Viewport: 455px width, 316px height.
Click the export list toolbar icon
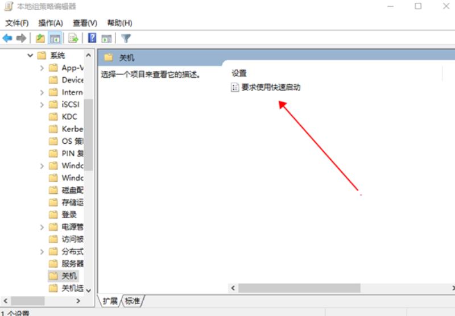click(73, 38)
